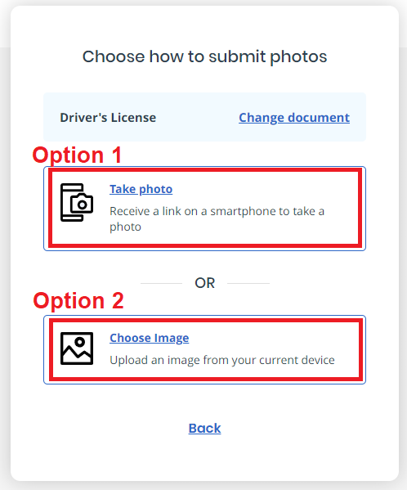Click the red Option 1 annotation label
The width and height of the screenshot is (407, 490).
[77, 155]
